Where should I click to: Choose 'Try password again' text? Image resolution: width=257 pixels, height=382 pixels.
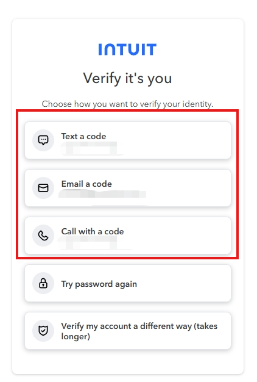[x=99, y=284]
